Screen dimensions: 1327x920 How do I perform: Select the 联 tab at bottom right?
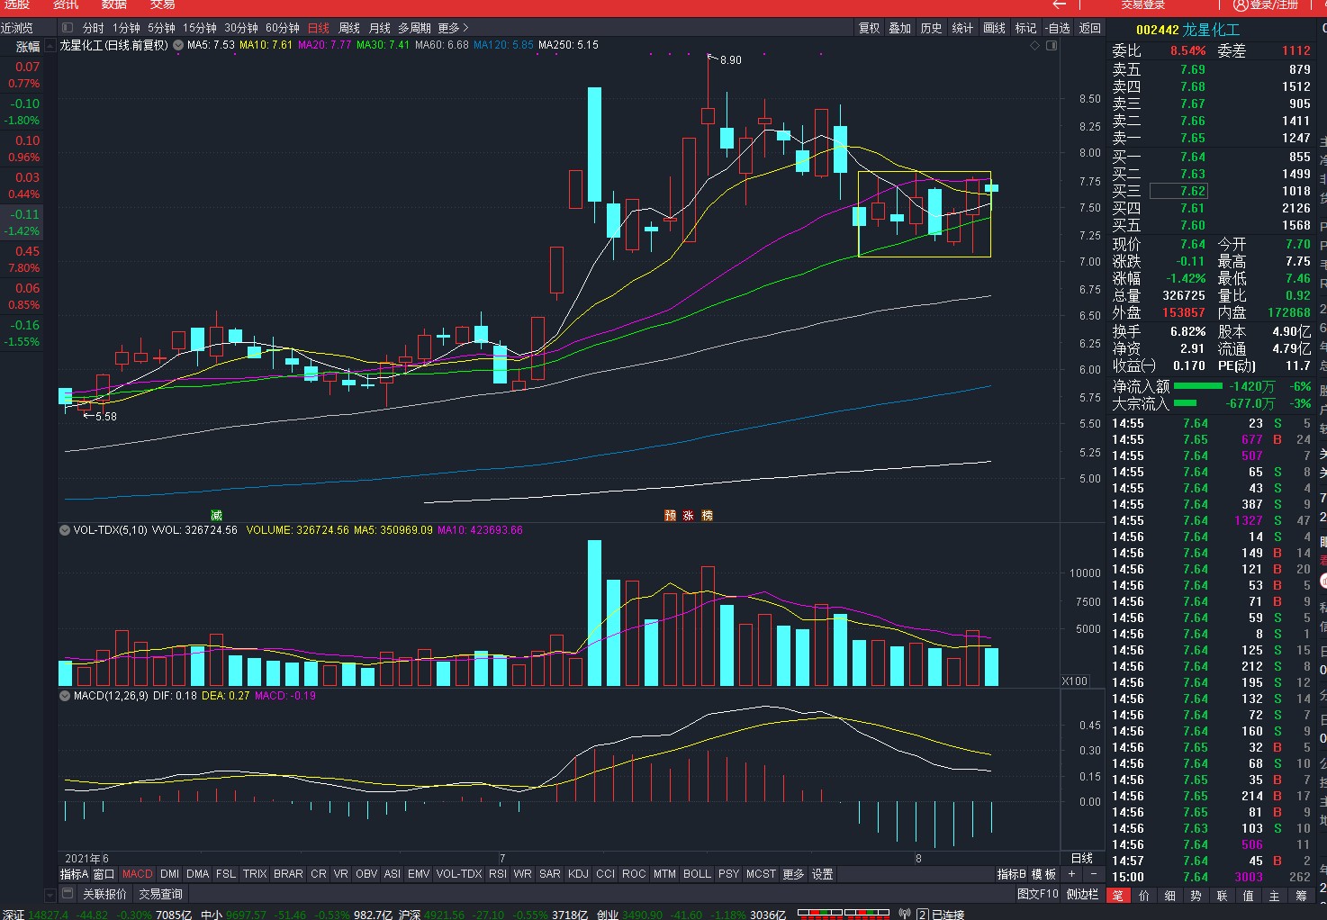tap(1223, 895)
